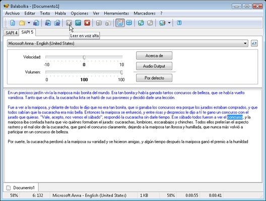Select the SAPI 5 tab

[x=27, y=32]
